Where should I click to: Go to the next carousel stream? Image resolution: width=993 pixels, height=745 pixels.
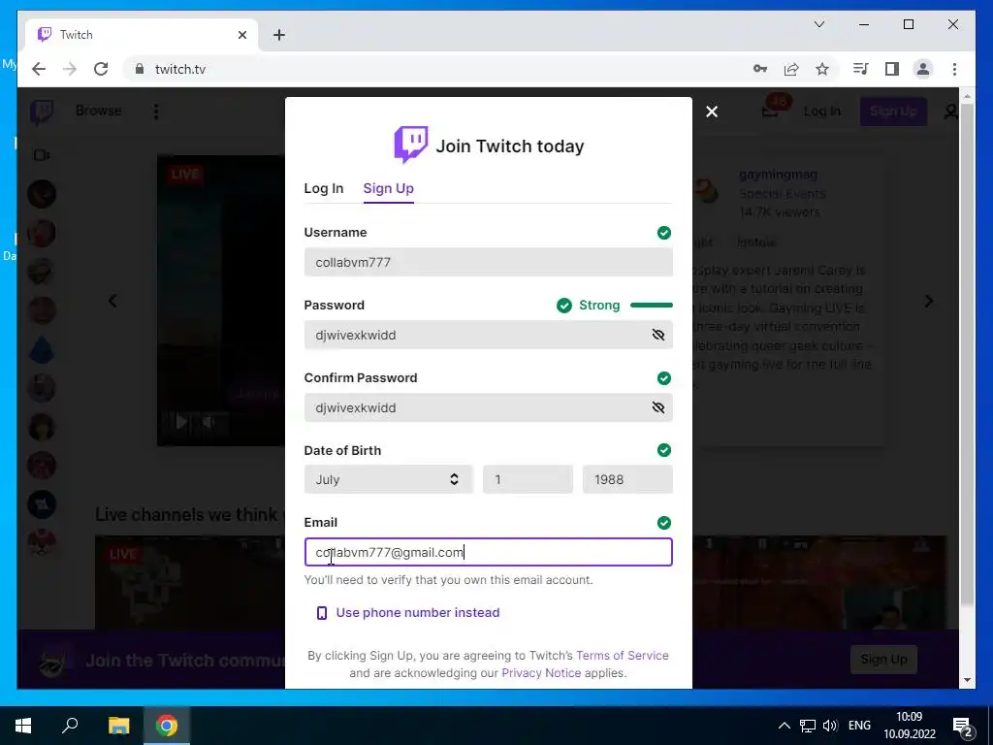[928, 301]
